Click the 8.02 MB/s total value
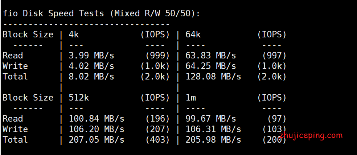 click(91, 77)
